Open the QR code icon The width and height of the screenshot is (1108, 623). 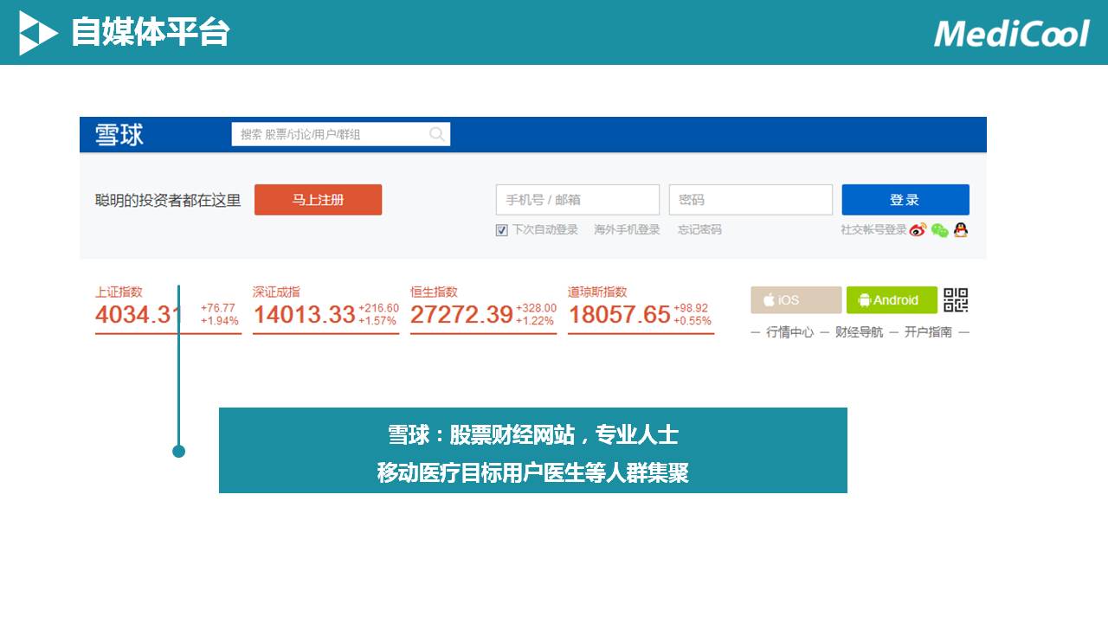[x=956, y=300]
